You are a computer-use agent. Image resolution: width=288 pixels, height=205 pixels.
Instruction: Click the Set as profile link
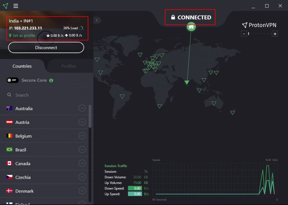tap(24, 36)
